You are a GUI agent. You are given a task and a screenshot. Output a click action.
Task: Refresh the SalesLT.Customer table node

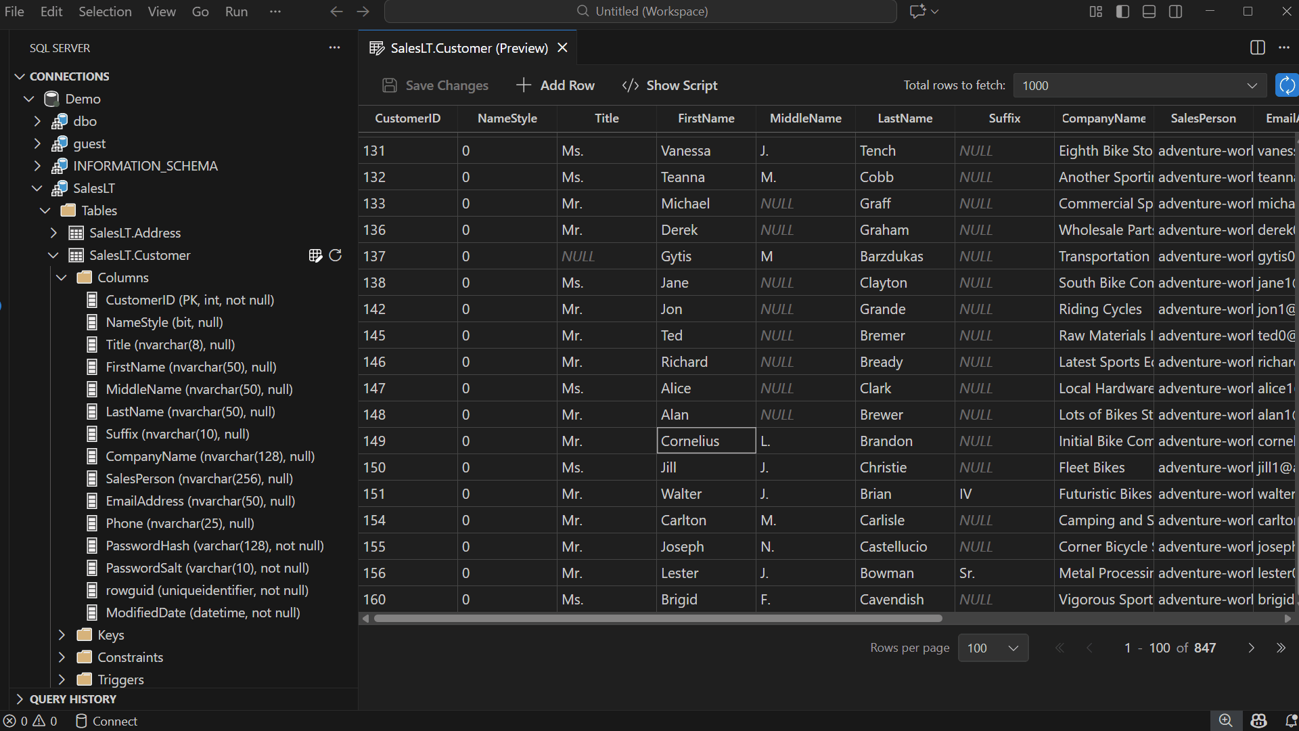coord(336,256)
